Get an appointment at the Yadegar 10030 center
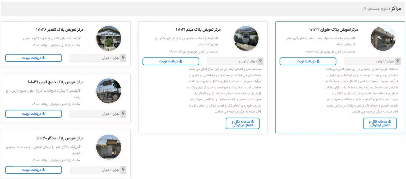 (x=34, y=170)
